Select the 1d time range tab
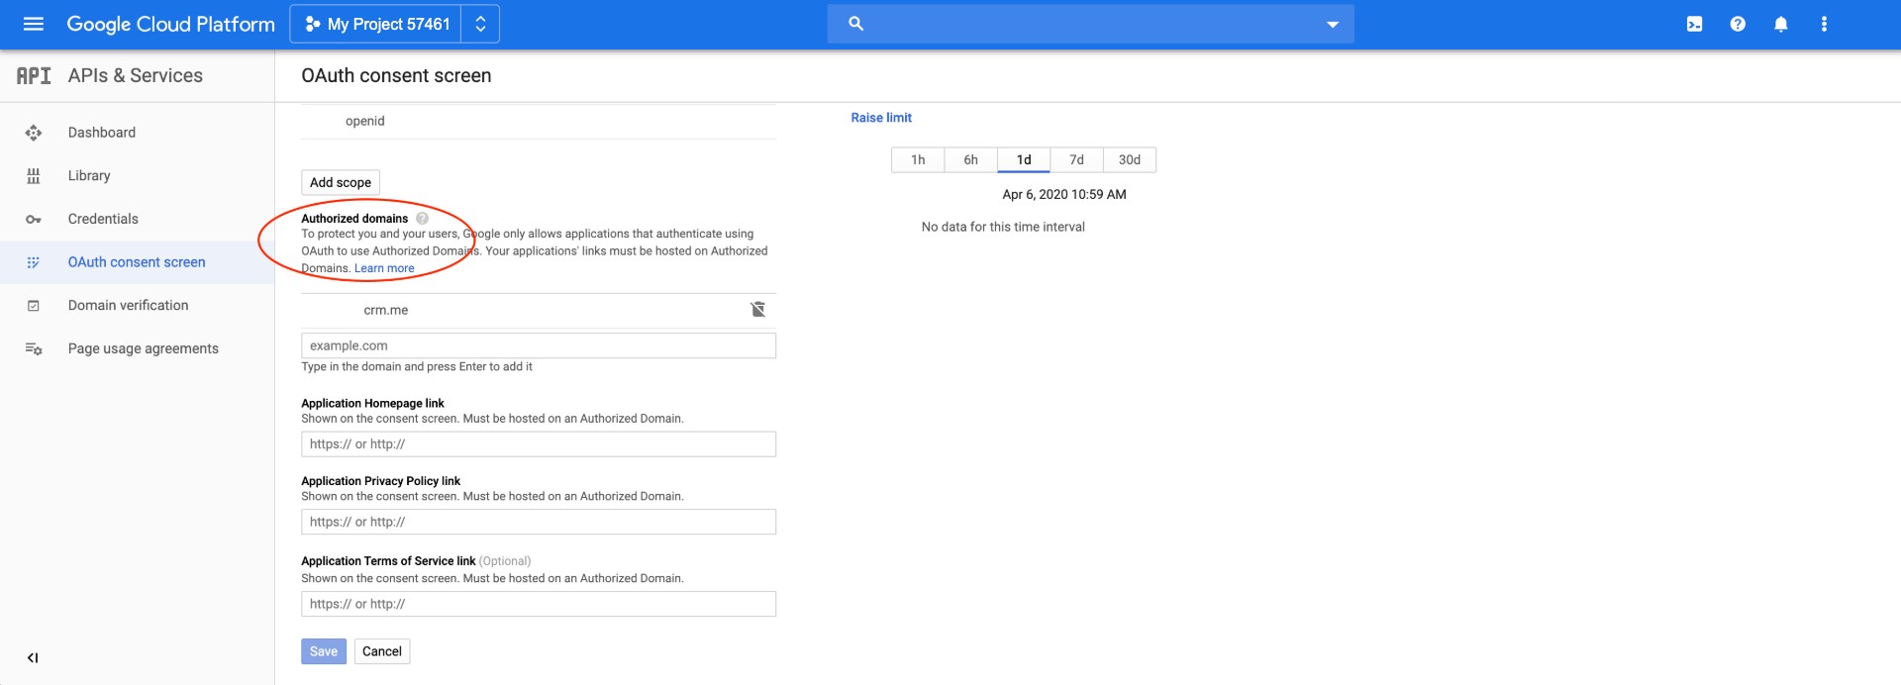 point(1024,159)
